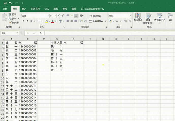Expand the underline style dropdown arrow

pos(34,21)
